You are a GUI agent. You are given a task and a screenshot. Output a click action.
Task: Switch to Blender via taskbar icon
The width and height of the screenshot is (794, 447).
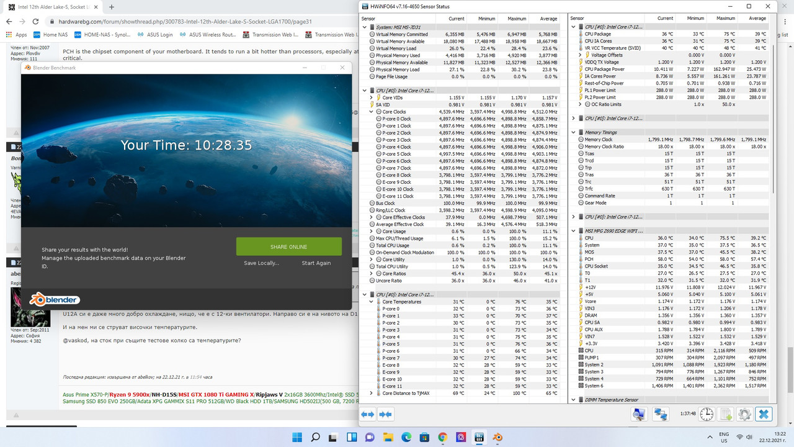(x=497, y=437)
